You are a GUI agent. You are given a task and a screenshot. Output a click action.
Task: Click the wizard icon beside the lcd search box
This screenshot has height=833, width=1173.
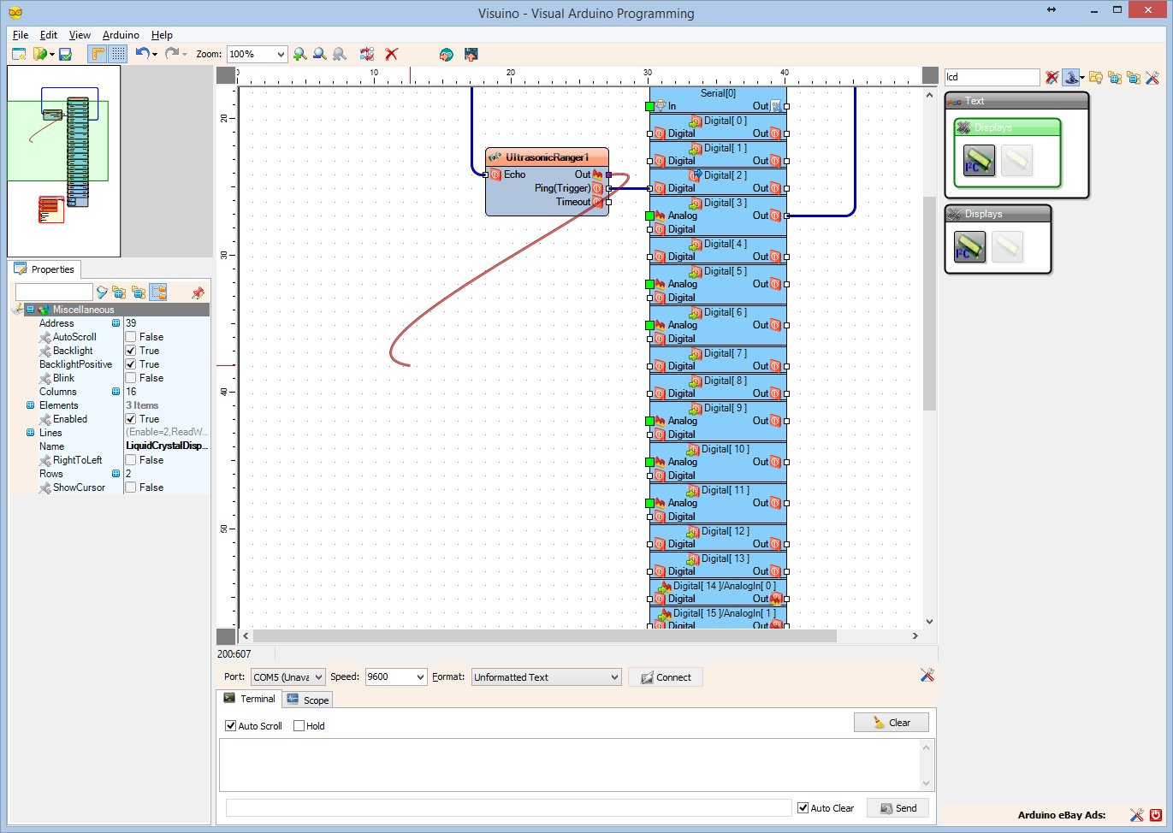[1072, 77]
